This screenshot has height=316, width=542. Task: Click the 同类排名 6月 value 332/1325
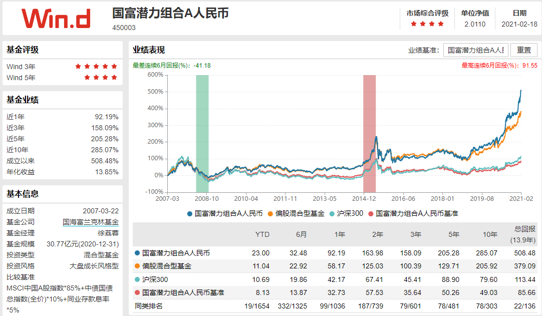293,306
